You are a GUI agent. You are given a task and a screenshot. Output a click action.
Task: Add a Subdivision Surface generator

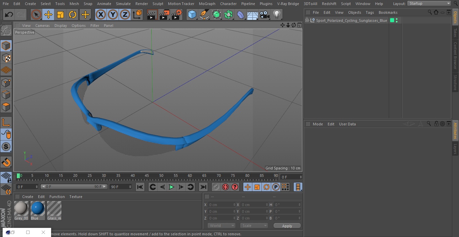[x=216, y=15]
